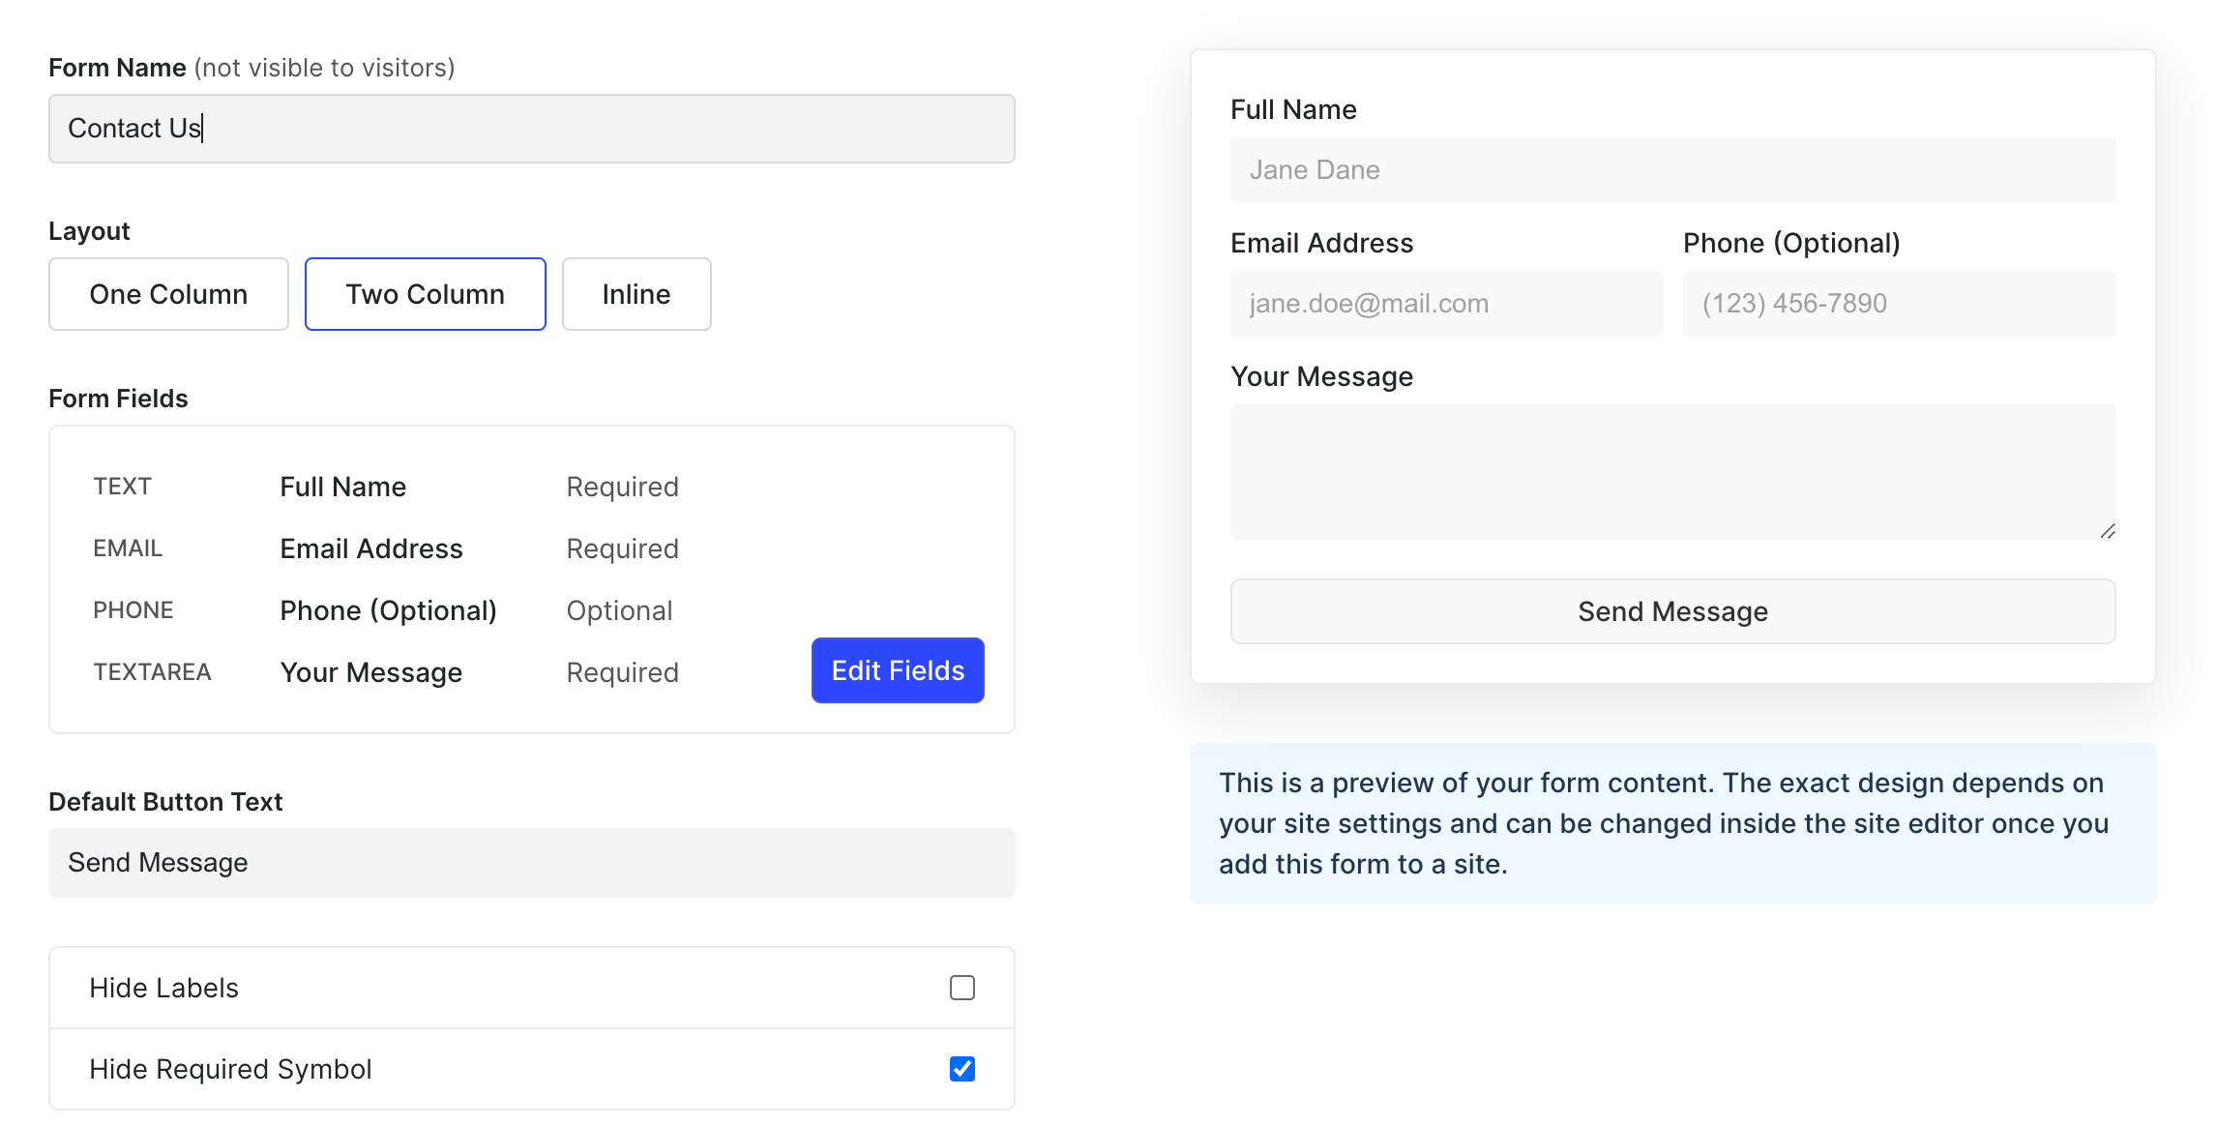2217x1126 pixels.
Task: Click the Form Name input field
Action: pyautogui.click(x=531, y=129)
